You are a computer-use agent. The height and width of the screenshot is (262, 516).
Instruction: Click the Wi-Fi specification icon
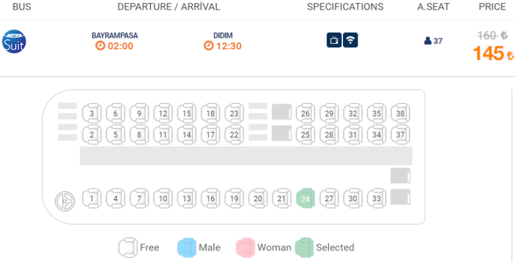click(x=351, y=40)
